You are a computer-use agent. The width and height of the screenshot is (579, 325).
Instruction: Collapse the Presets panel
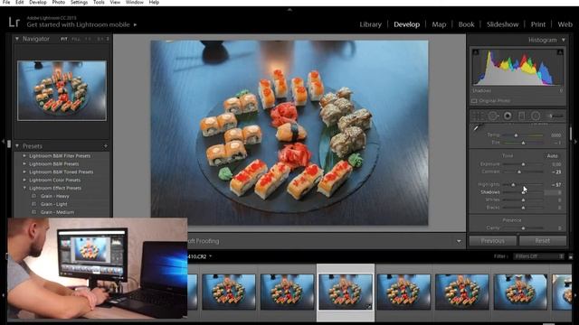(x=17, y=146)
